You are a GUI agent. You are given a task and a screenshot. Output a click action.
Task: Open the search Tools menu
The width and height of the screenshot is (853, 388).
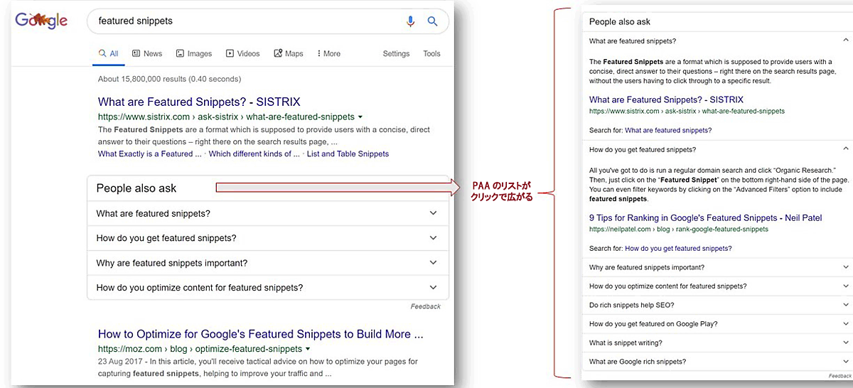tap(431, 53)
